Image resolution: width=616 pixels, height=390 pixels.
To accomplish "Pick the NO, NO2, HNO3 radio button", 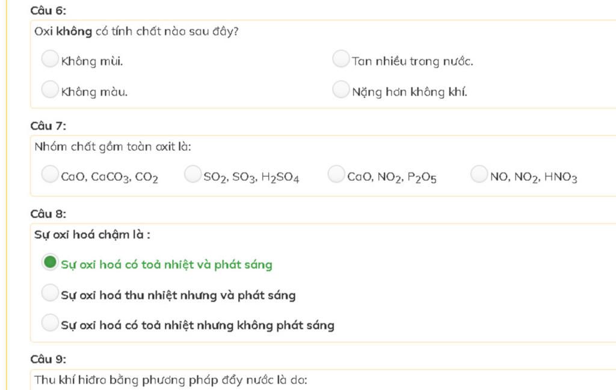I will click(x=479, y=174).
